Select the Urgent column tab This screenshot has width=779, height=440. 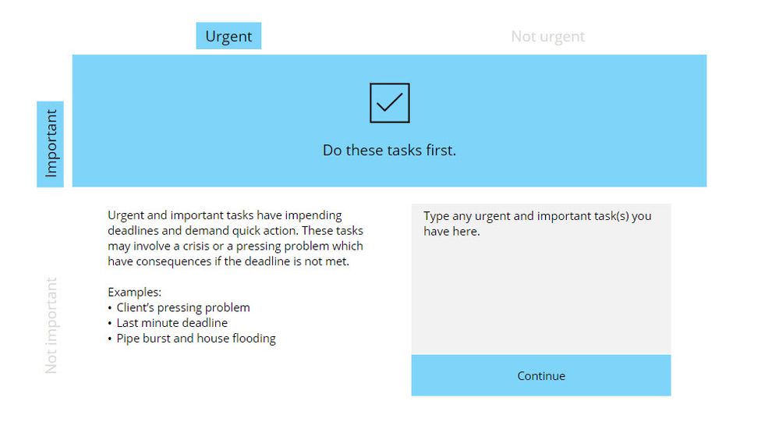tap(228, 36)
